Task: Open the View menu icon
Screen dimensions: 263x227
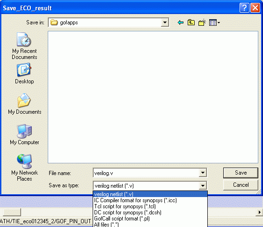Action: 214,22
